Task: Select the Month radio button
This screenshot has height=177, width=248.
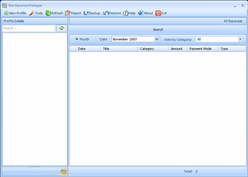Action: pyautogui.click(x=77, y=39)
